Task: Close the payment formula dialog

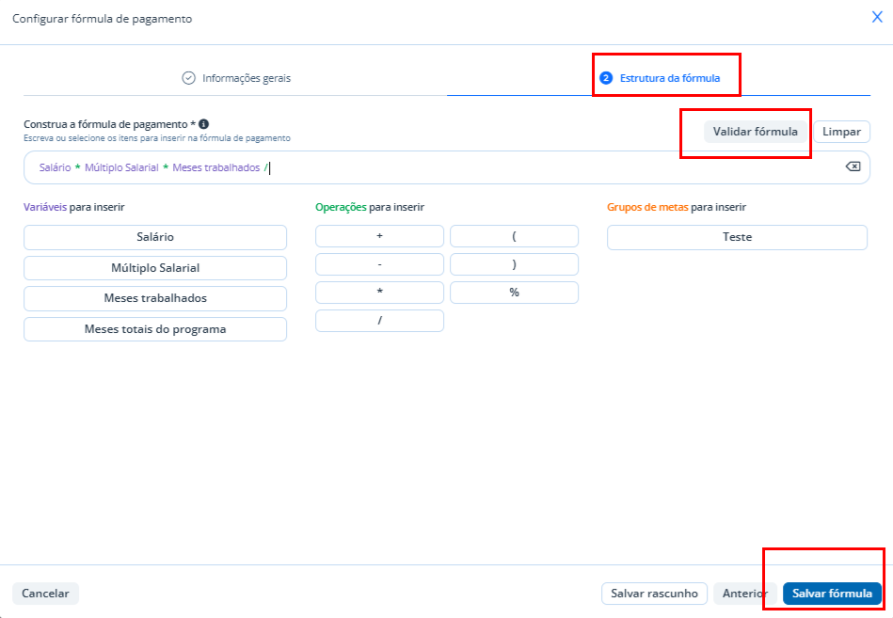Action: tap(877, 17)
